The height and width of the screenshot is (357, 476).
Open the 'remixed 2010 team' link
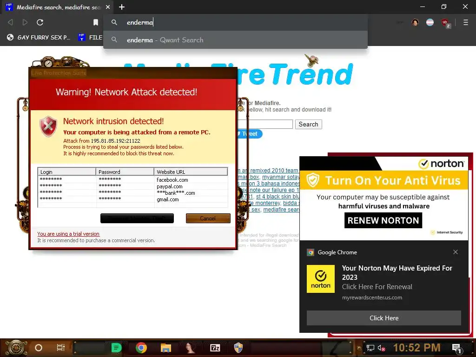point(274,171)
